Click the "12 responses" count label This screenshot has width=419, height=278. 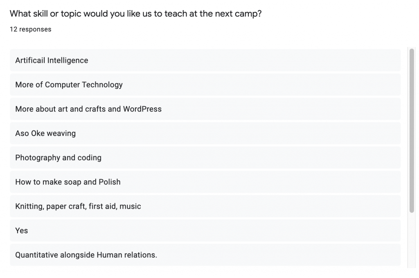pyautogui.click(x=31, y=29)
